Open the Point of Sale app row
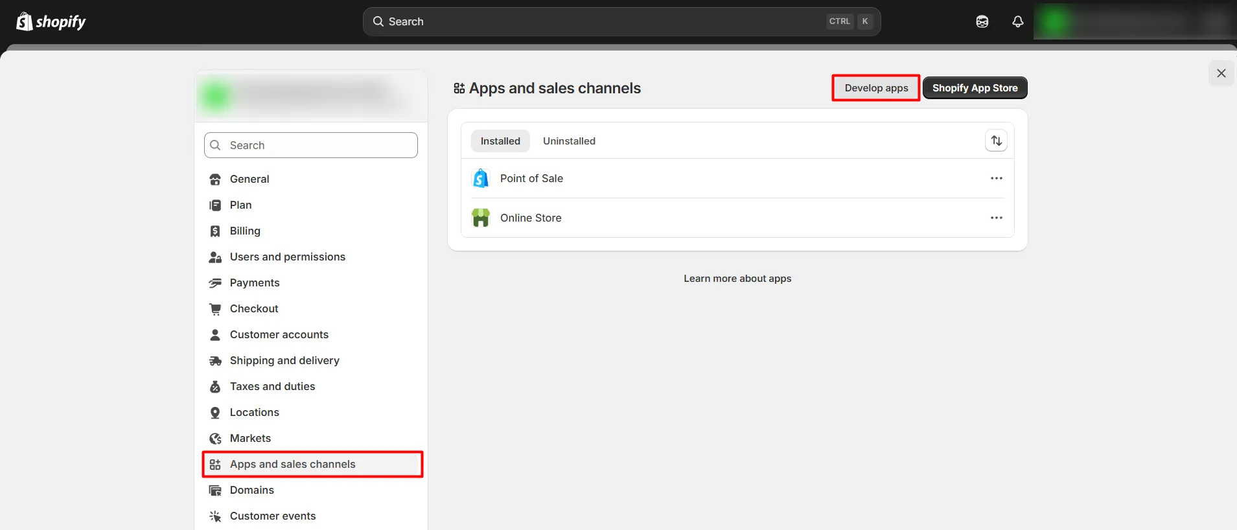Image resolution: width=1237 pixels, height=530 pixels. pyautogui.click(x=737, y=178)
